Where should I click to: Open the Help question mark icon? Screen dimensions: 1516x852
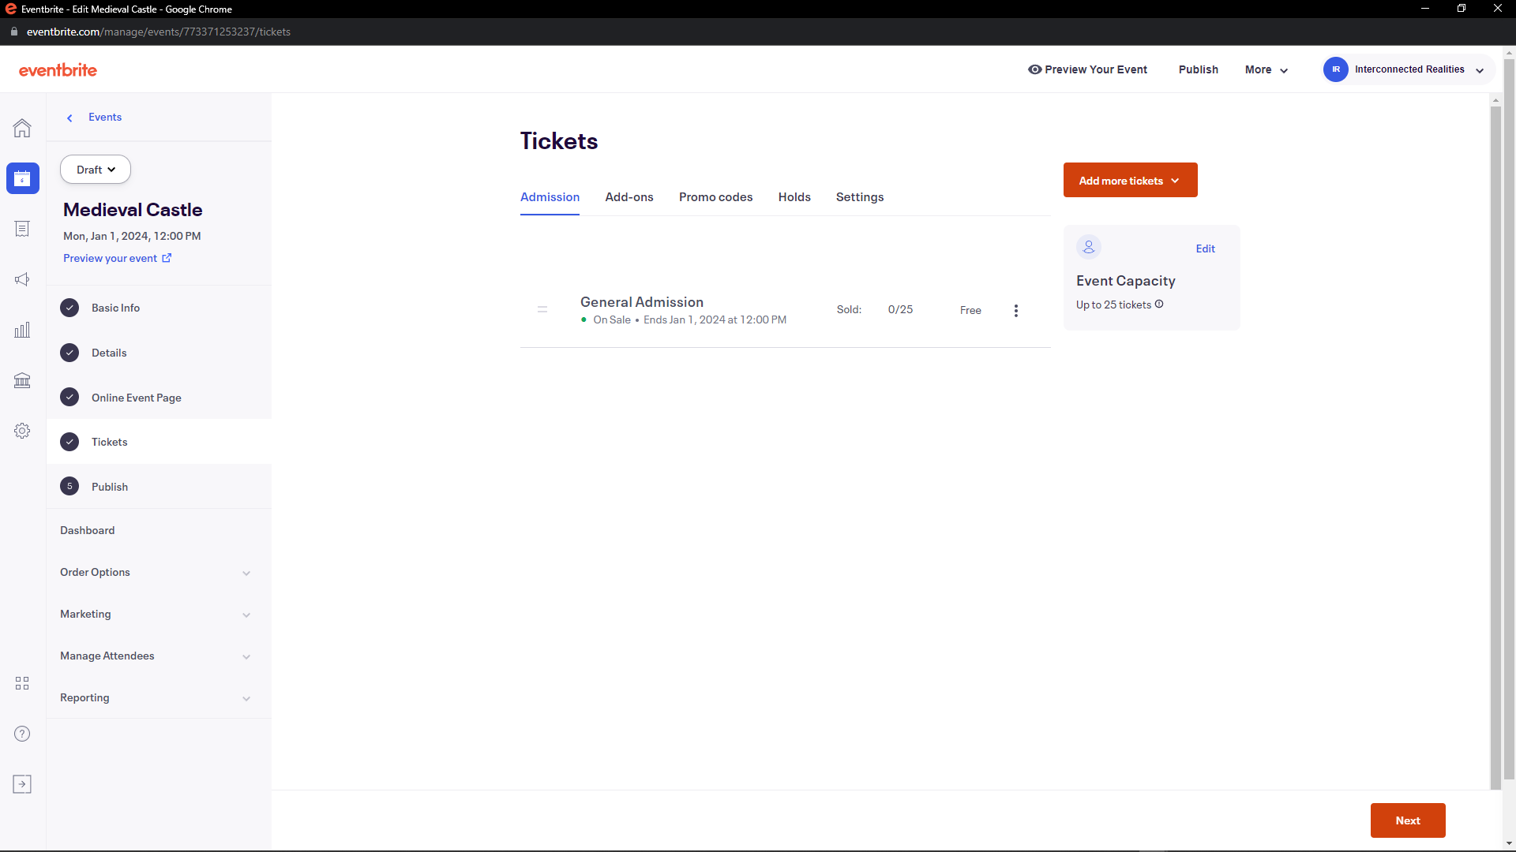point(22,734)
